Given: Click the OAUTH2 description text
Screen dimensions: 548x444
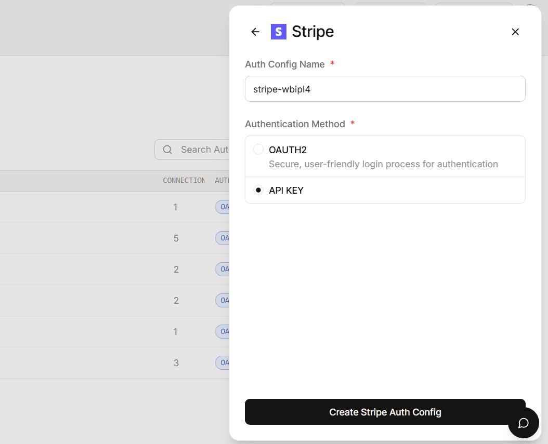Looking at the screenshot, I should [383, 164].
